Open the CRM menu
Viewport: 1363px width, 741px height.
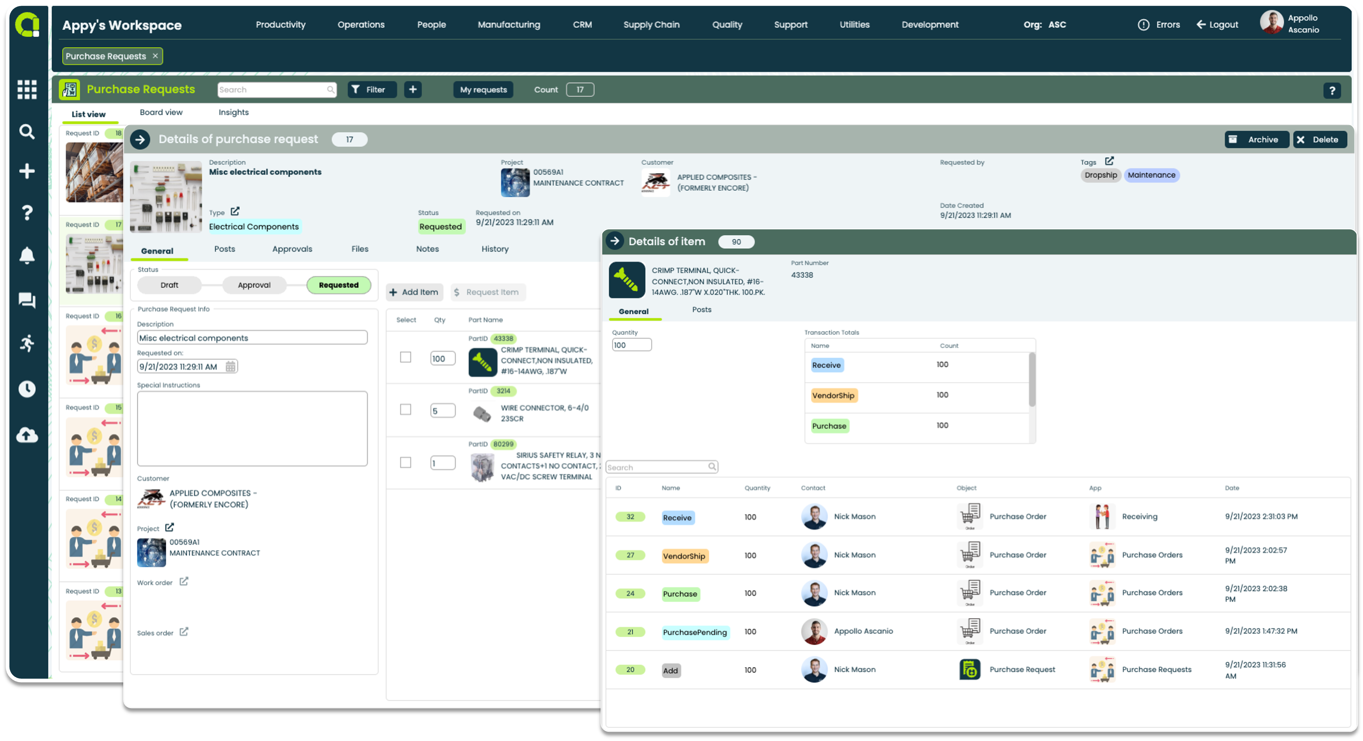pos(582,24)
